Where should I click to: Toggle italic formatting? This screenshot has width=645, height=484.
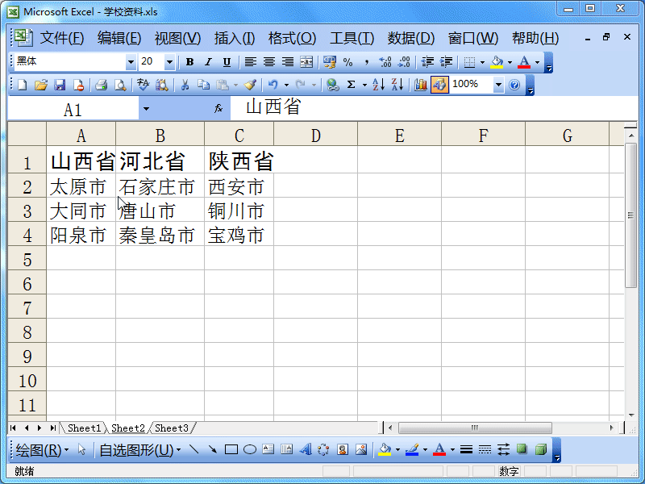(x=208, y=62)
